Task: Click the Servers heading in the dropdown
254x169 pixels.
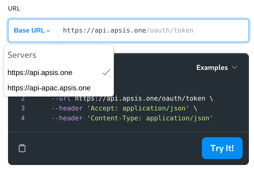Action: 22,55
